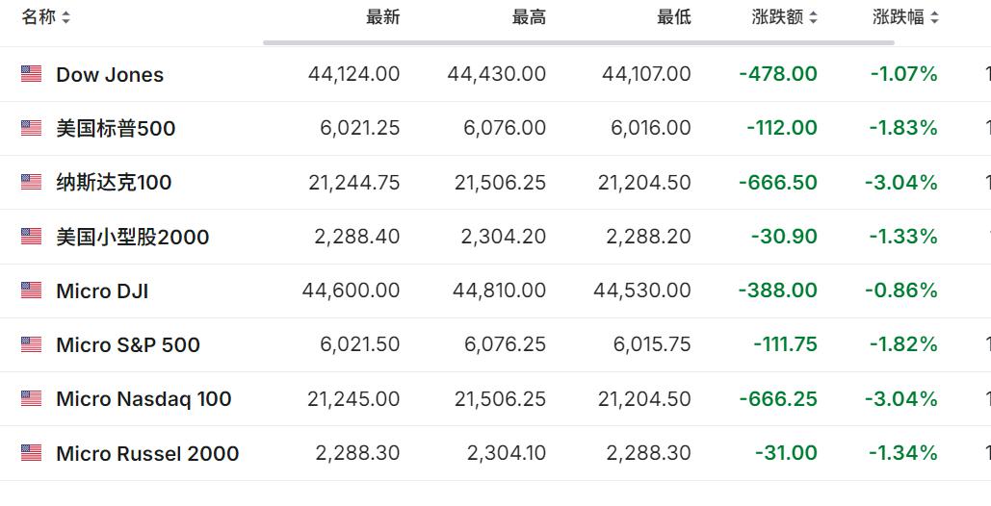
Task: Open the Micro Russel 2000 link
Action: [x=147, y=453]
